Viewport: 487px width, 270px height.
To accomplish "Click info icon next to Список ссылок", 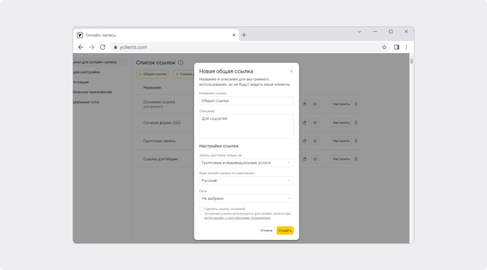I will pos(180,62).
